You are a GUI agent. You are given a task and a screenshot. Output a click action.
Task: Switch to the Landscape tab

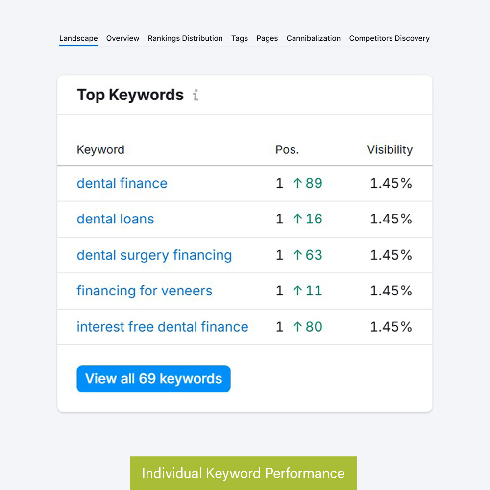pos(78,38)
